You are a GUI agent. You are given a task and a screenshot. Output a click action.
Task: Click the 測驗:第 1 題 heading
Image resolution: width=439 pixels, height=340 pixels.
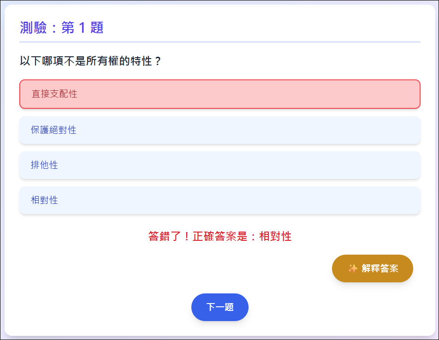[x=62, y=28]
